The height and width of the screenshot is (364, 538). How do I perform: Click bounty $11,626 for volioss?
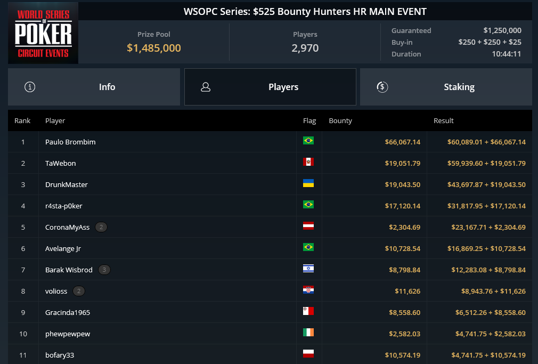pos(407,291)
